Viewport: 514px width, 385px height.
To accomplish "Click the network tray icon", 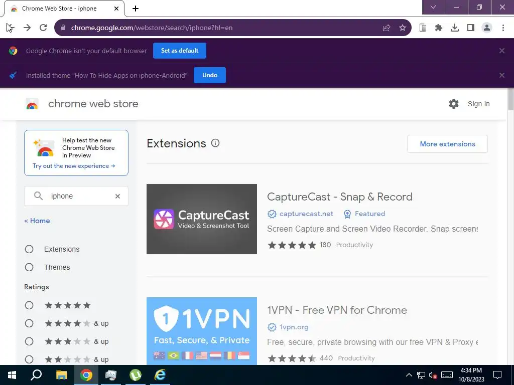I will [x=421, y=375].
